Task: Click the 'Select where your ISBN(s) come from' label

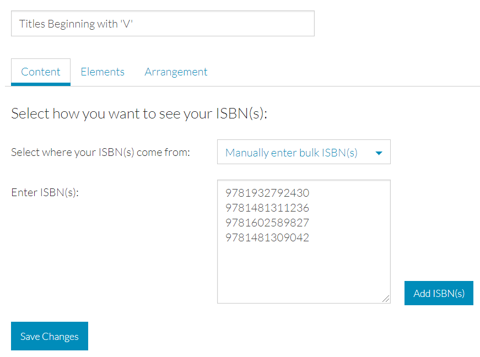Action: pyautogui.click(x=100, y=153)
